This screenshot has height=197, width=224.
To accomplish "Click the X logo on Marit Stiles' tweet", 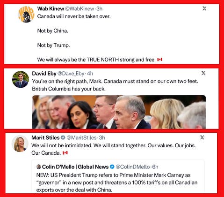I will pos(202,137).
